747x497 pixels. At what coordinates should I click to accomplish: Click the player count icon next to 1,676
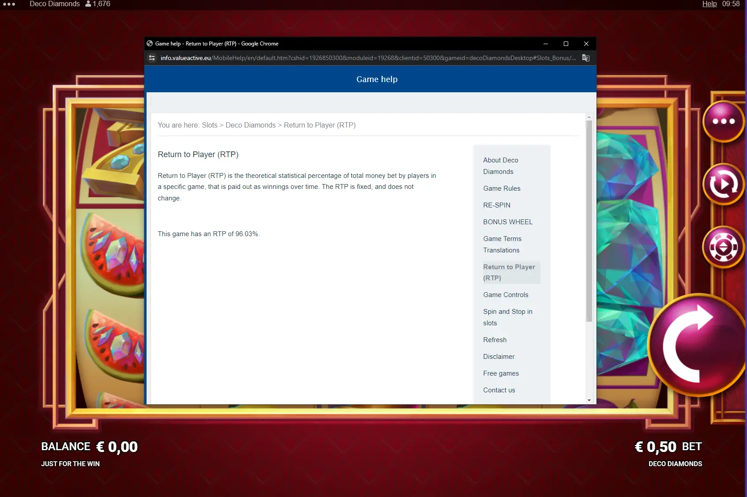(x=88, y=4)
